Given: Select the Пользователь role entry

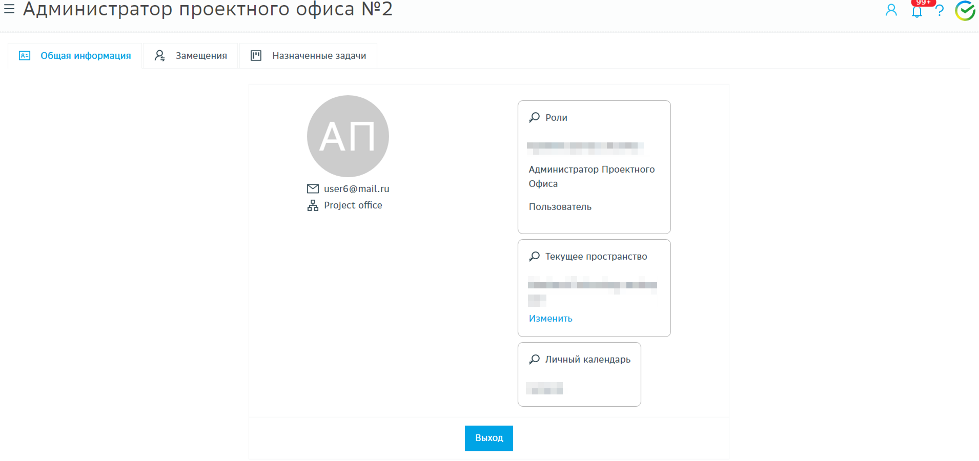Looking at the screenshot, I should [x=560, y=207].
